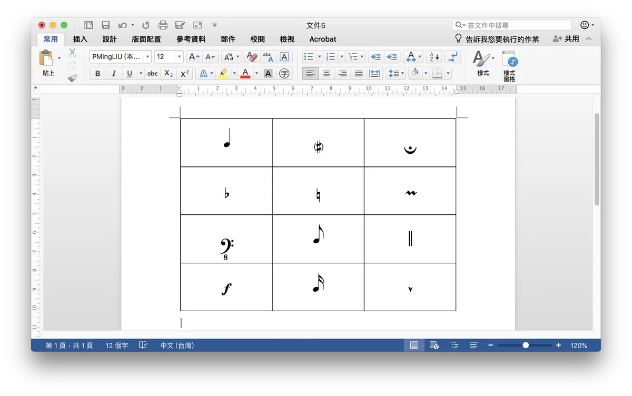Expand underline style dropdown arrow

pyautogui.click(x=141, y=74)
